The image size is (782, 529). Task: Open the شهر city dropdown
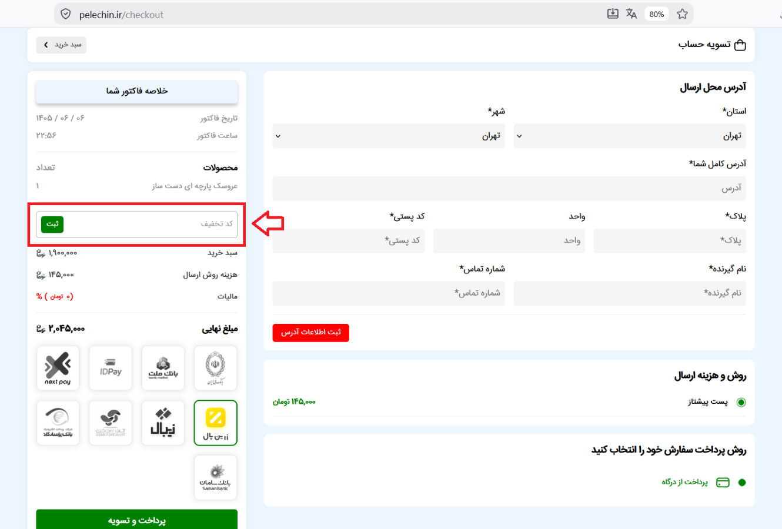coord(389,136)
